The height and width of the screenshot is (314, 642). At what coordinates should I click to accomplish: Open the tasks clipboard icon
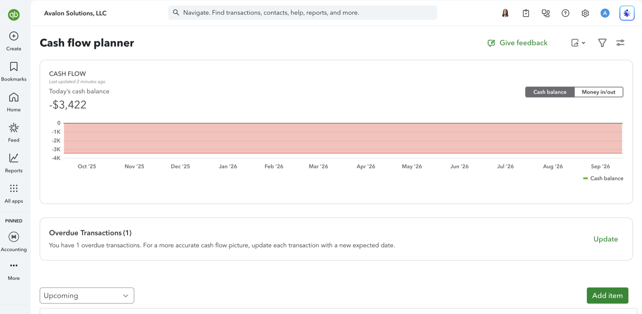(526, 13)
